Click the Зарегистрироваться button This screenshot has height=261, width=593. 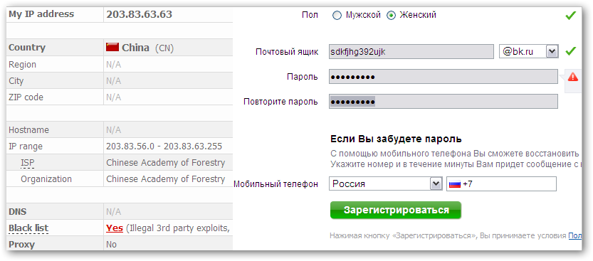pyautogui.click(x=396, y=210)
